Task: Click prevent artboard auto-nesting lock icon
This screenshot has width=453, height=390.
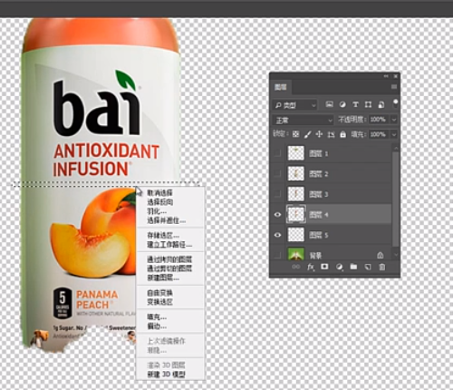Action: [332, 134]
